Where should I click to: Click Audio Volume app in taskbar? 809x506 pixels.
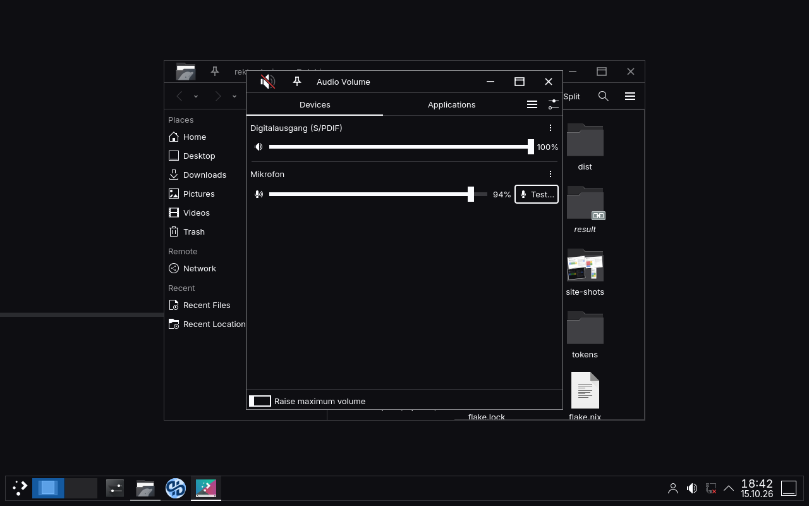tap(206, 488)
